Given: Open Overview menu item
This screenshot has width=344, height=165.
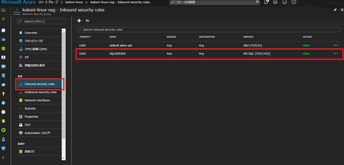Looking at the screenshot, I should coord(39,33).
